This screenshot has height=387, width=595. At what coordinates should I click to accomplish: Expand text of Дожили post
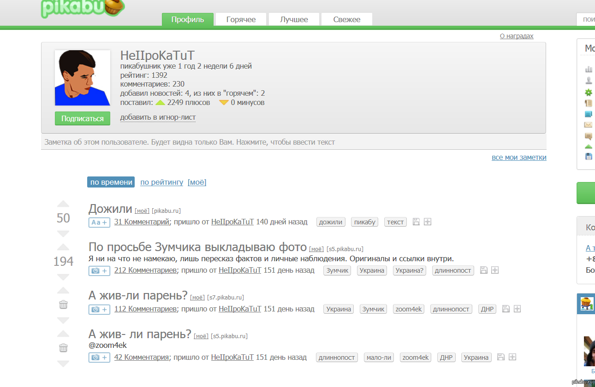click(99, 222)
